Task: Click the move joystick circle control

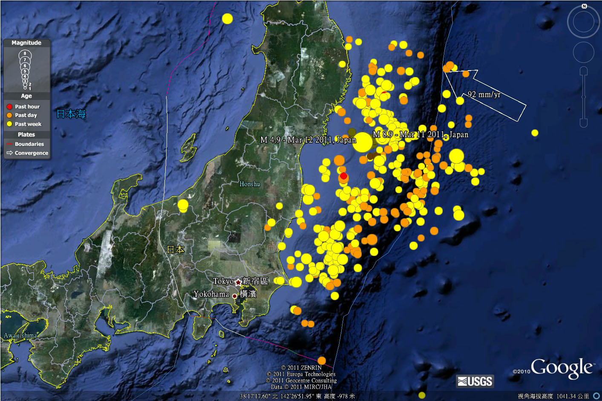Action: tap(583, 53)
